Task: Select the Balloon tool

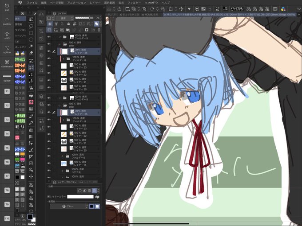Action: 31,211
